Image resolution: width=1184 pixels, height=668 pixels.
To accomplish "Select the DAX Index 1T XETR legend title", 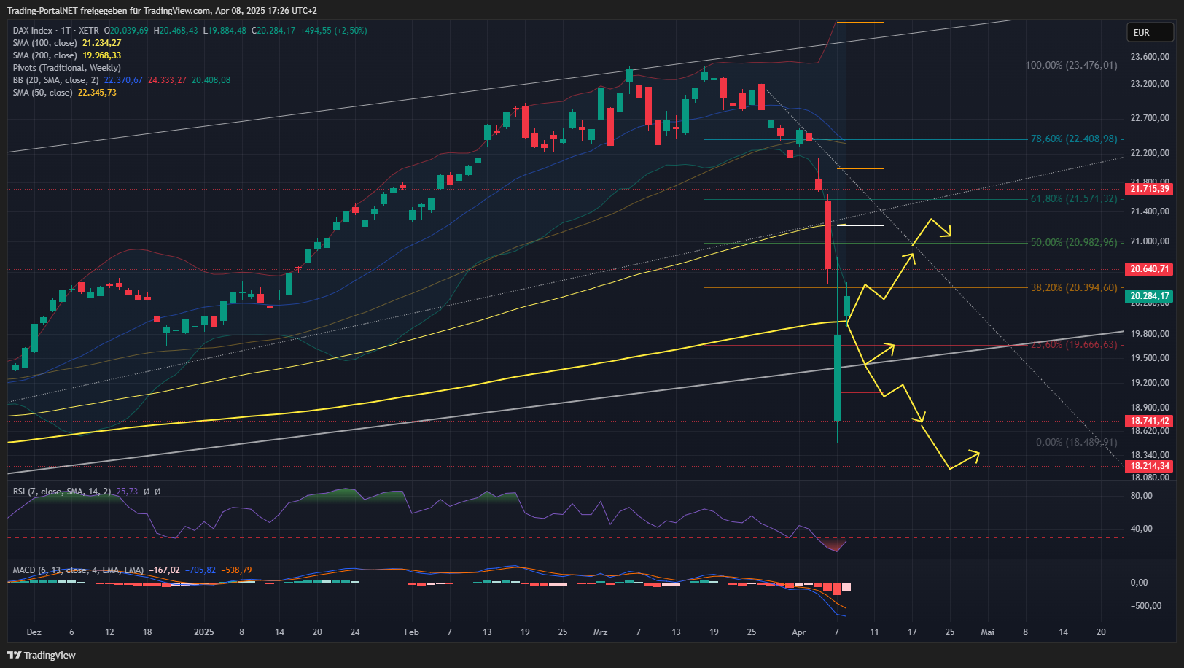I will [56, 31].
